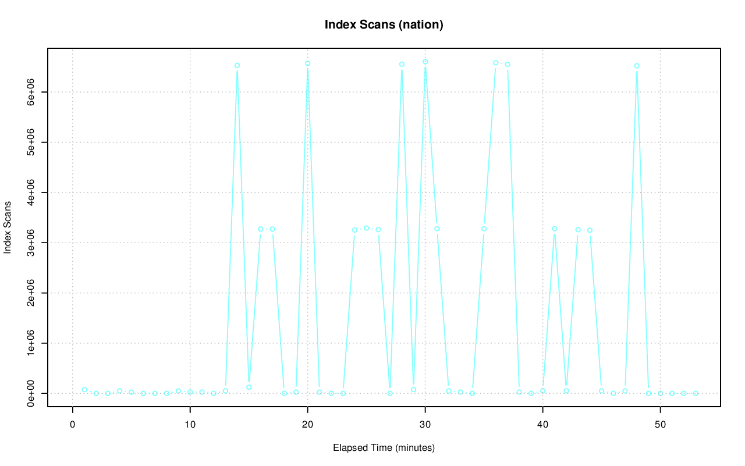Select the last data point at minute 53
Image resolution: width=745 pixels, height=466 pixels.
[x=696, y=393]
